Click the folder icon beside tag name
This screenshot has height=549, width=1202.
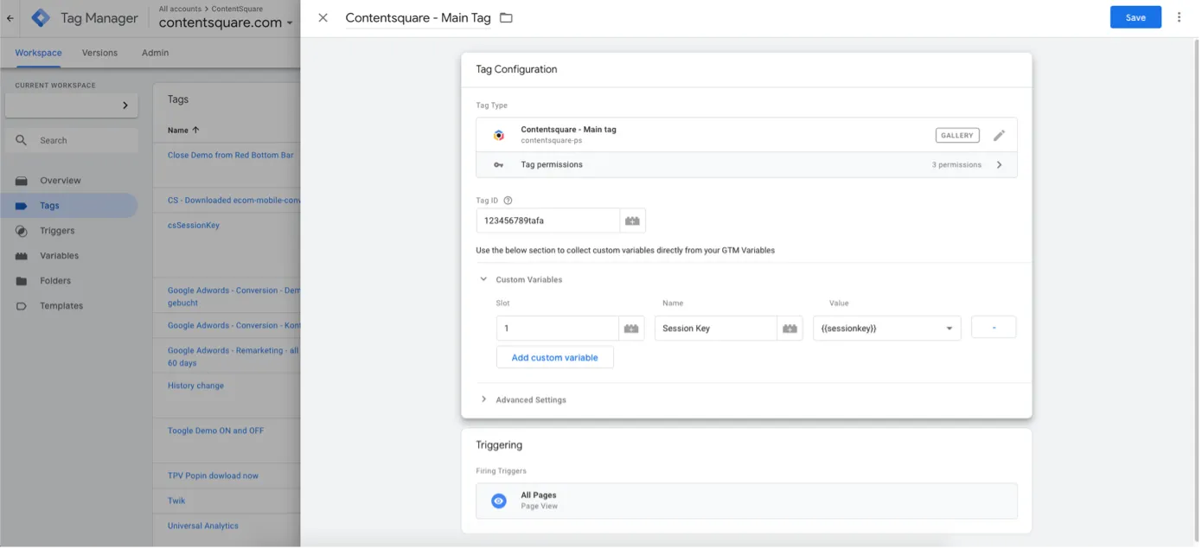point(506,18)
